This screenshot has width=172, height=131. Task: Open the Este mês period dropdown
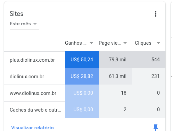click(24, 24)
